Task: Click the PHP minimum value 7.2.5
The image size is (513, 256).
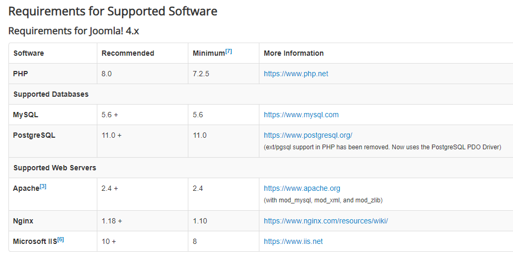Action: [x=201, y=74]
